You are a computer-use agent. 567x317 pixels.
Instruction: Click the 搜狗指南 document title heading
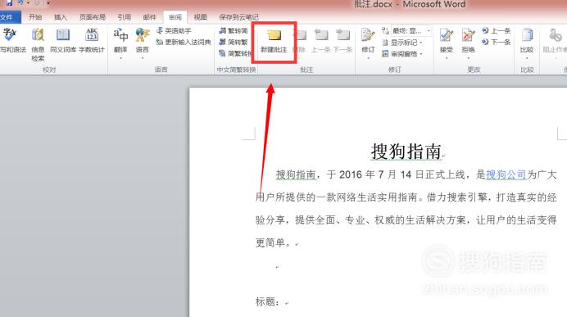(x=406, y=151)
